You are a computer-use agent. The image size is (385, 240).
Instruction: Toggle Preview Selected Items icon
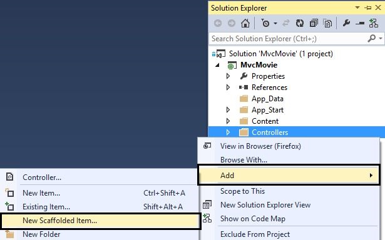360,24
